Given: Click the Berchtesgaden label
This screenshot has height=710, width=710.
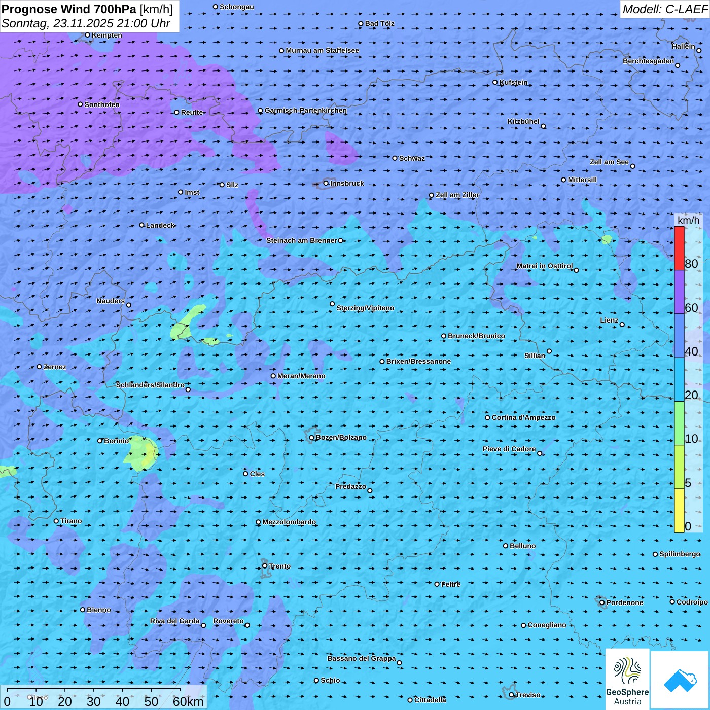Looking at the screenshot, I should 648,61.
